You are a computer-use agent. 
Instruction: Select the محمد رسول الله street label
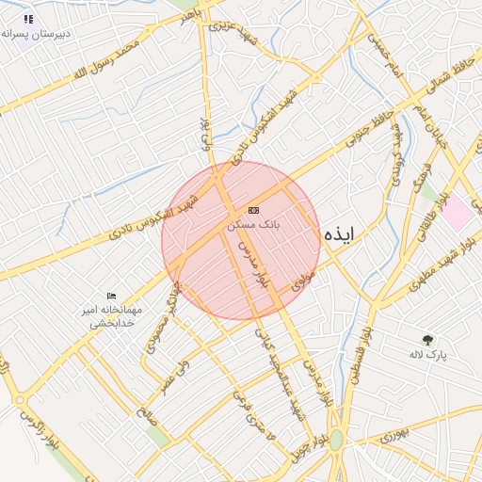(106, 59)
